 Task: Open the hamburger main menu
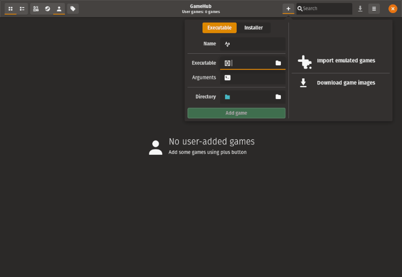tap(374, 9)
